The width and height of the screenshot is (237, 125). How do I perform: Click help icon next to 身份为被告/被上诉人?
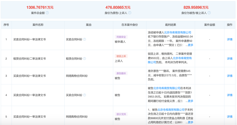209,13
